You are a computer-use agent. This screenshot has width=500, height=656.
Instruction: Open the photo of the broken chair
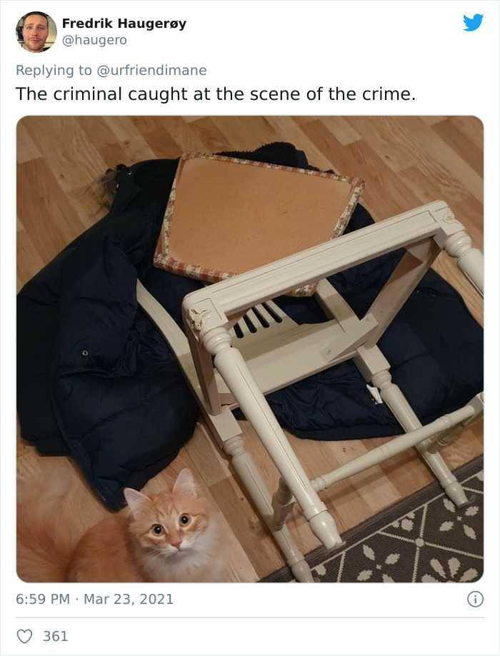point(250,349)
